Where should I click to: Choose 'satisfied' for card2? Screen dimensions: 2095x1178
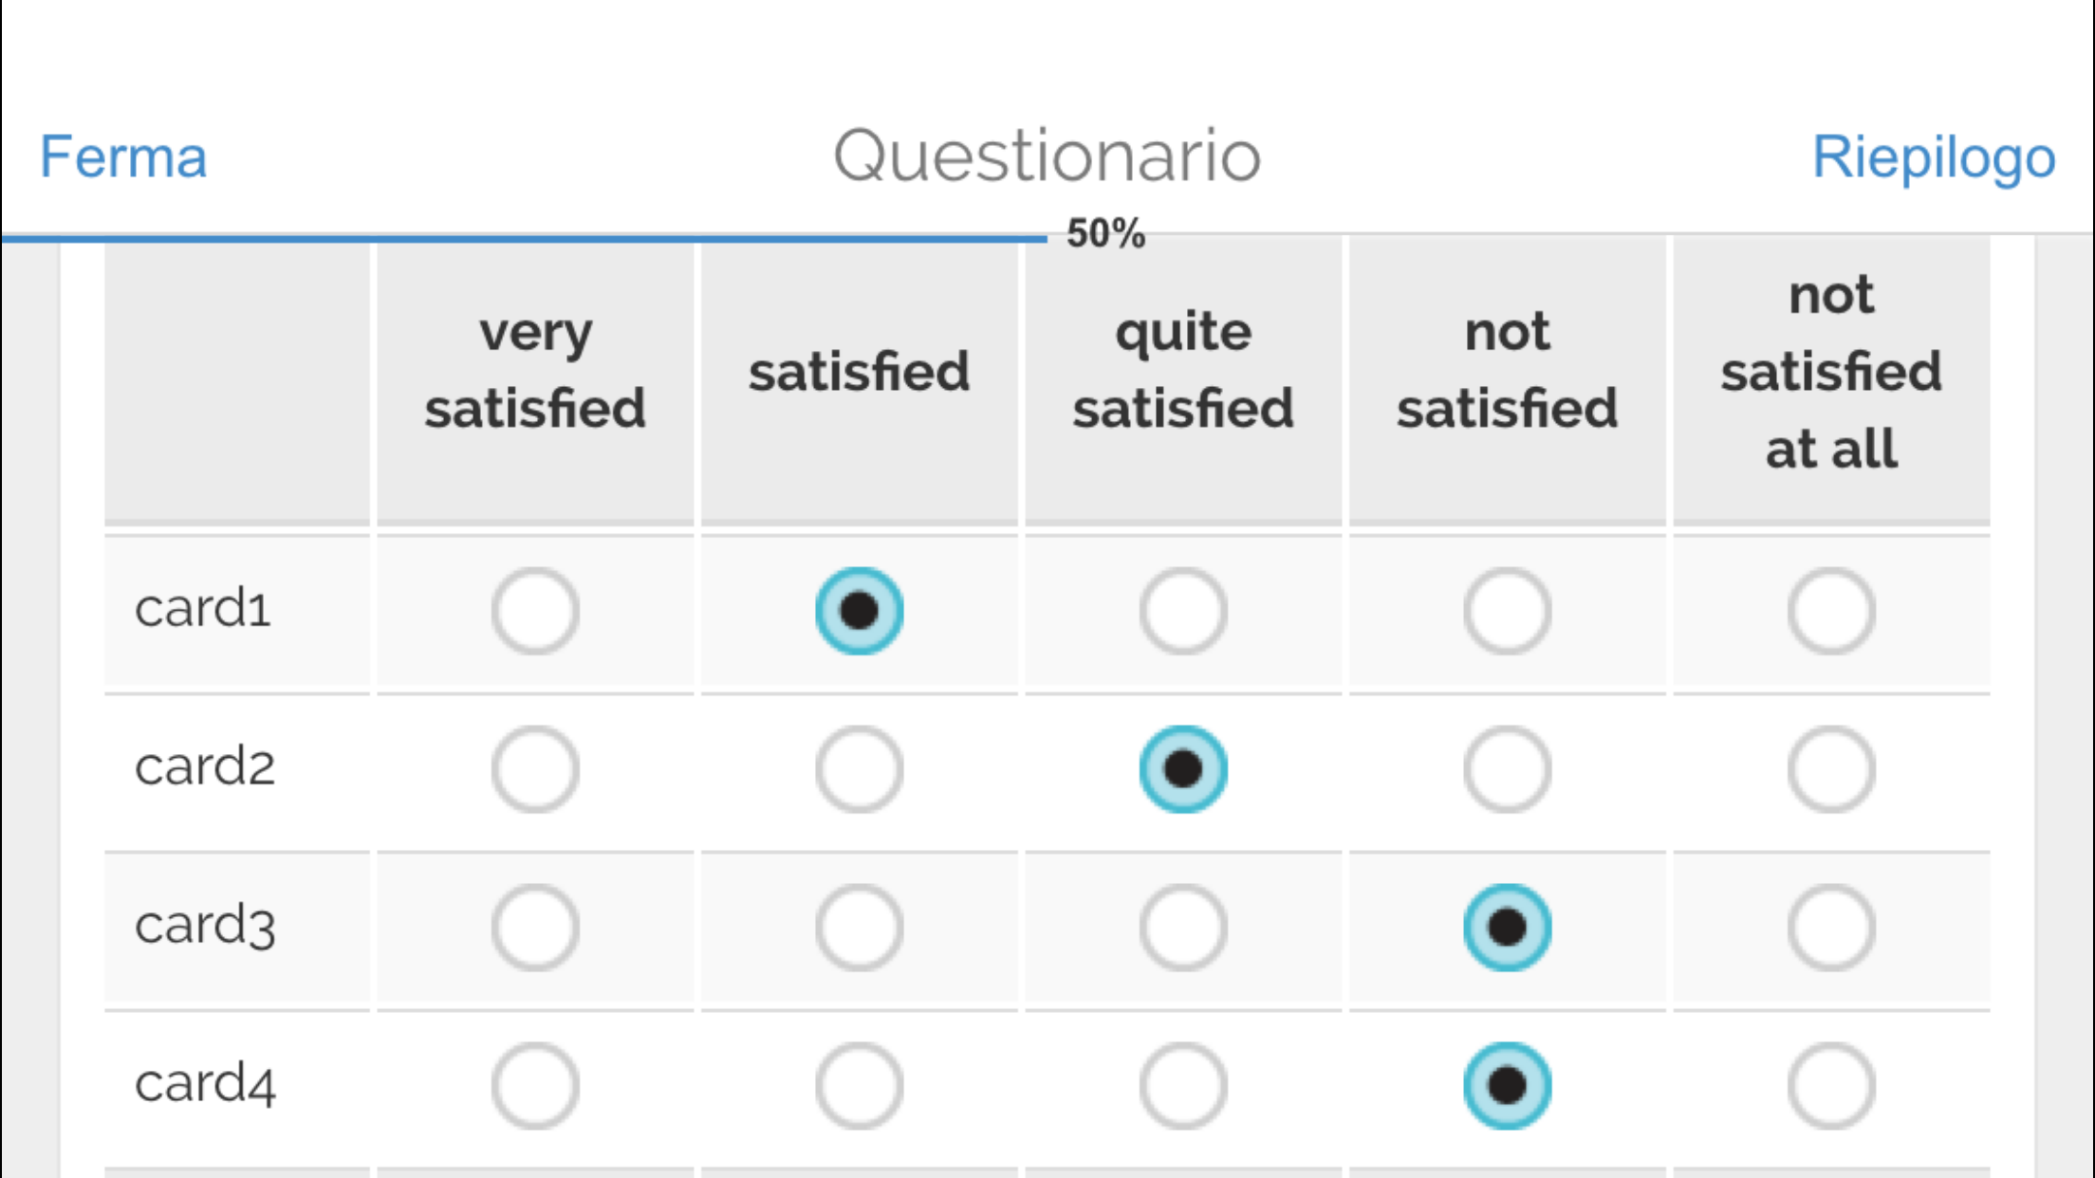(860, 769)
